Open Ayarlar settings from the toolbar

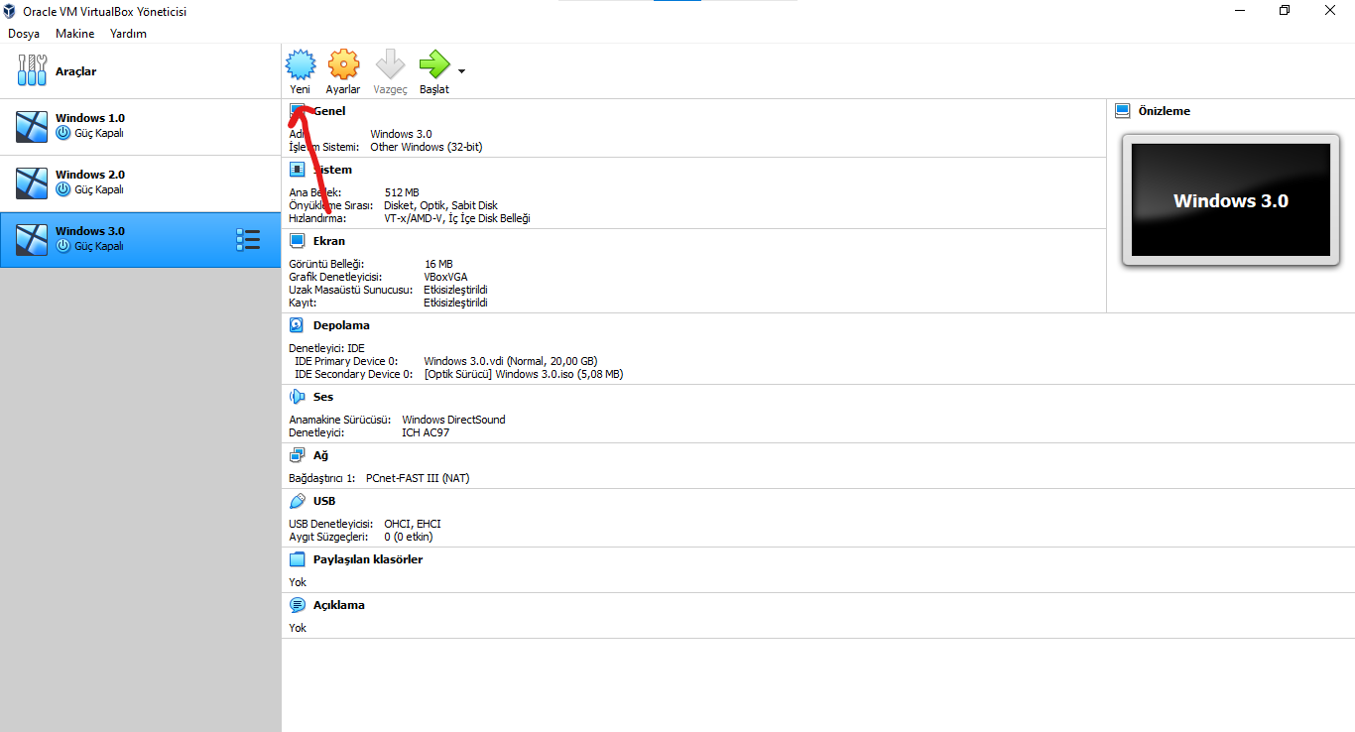point(343,64)
